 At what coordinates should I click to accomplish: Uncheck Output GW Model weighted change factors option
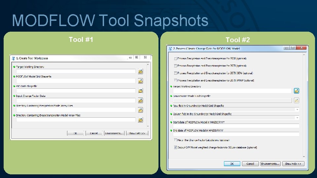[175, 147]
